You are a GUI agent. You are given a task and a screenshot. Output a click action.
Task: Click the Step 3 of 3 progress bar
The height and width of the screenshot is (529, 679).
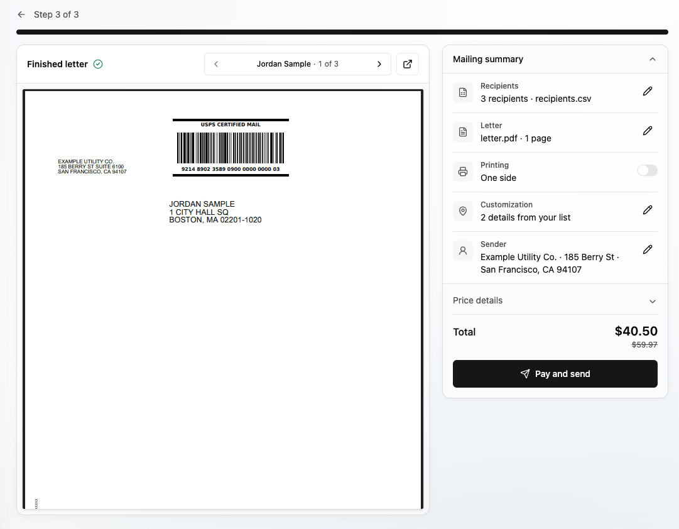342,32
